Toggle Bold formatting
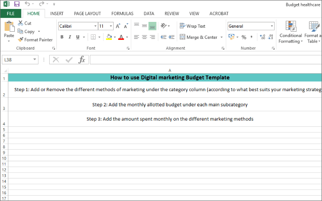The width and height of the screenshot is (322, 201). (62, 37)
